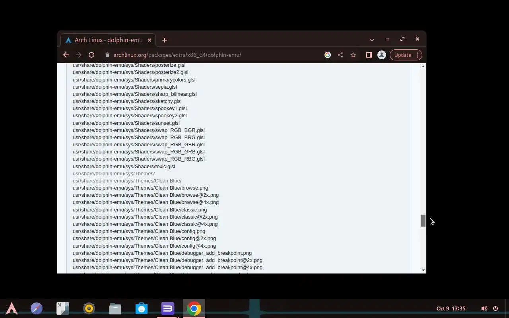Click the browser forward arrow
The width and height of the screenshot is (509, 318).
79,55
